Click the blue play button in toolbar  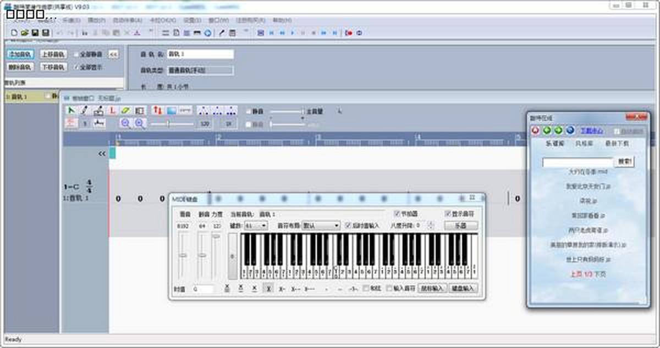(292, 33)
